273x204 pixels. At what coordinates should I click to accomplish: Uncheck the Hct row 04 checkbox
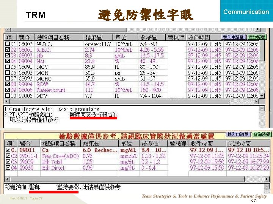(x=8, y=61)
